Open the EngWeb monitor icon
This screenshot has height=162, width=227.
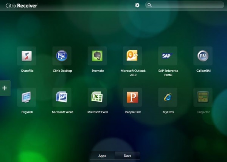[x=26, y=97]
